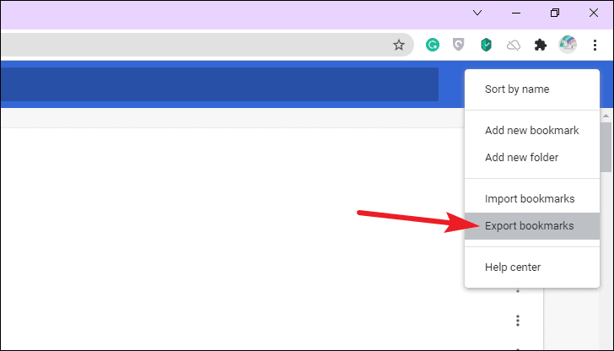Open the Grammarly extension icon
The height and width of the screenshot is (351, 614).
point(433,45)
